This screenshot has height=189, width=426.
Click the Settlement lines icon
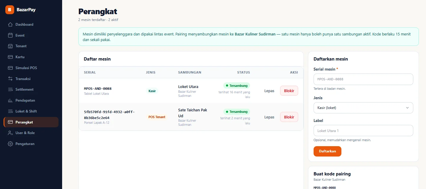[10, 89]
